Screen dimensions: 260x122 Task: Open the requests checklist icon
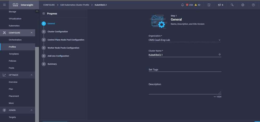[x=209, y=5]
